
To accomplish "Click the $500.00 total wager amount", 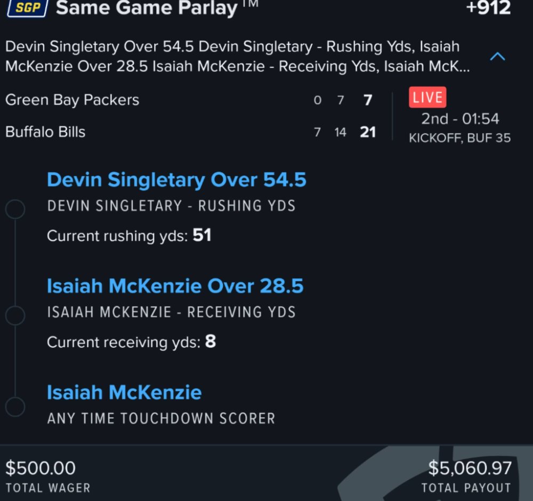I will [41, 468].
